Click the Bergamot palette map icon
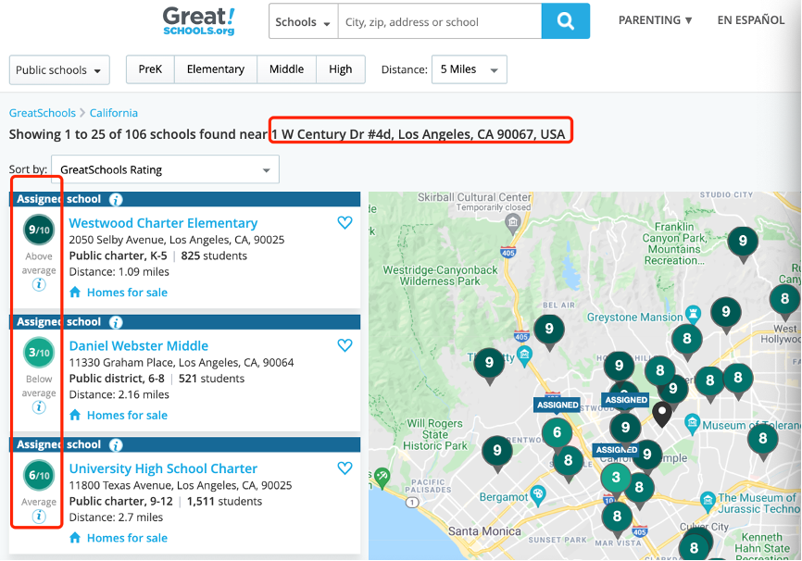The width and height of the screenshot is (802, 561). point(537,494)
